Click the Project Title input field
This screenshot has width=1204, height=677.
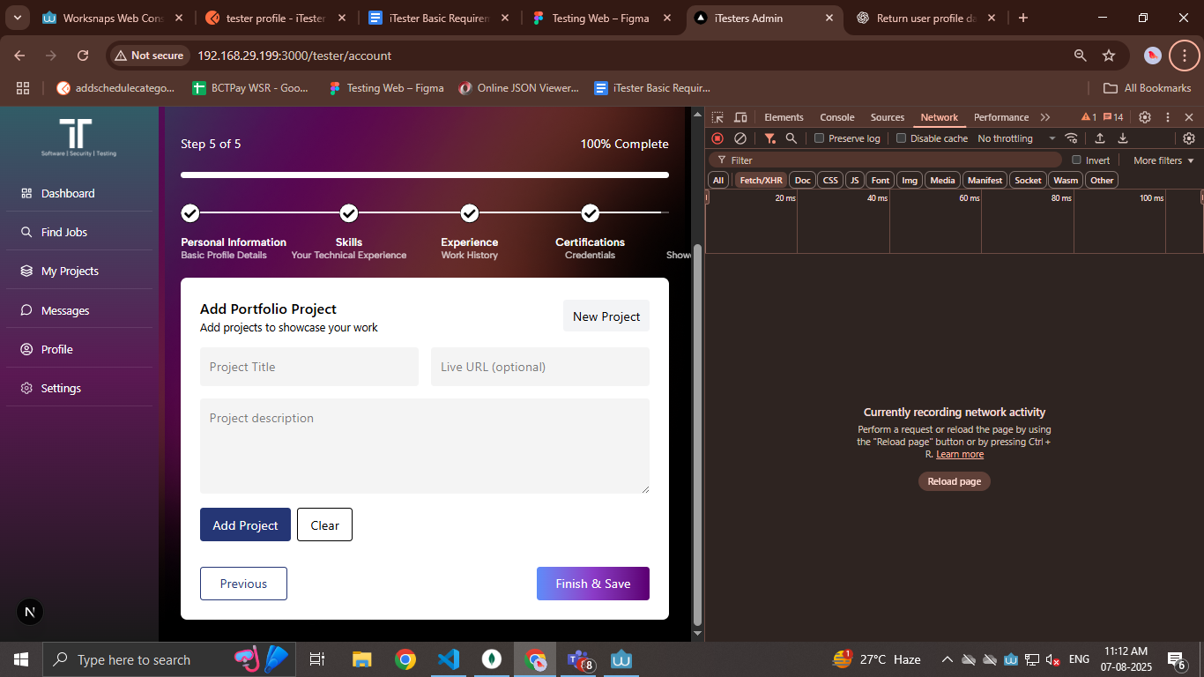tap(309, 367)
